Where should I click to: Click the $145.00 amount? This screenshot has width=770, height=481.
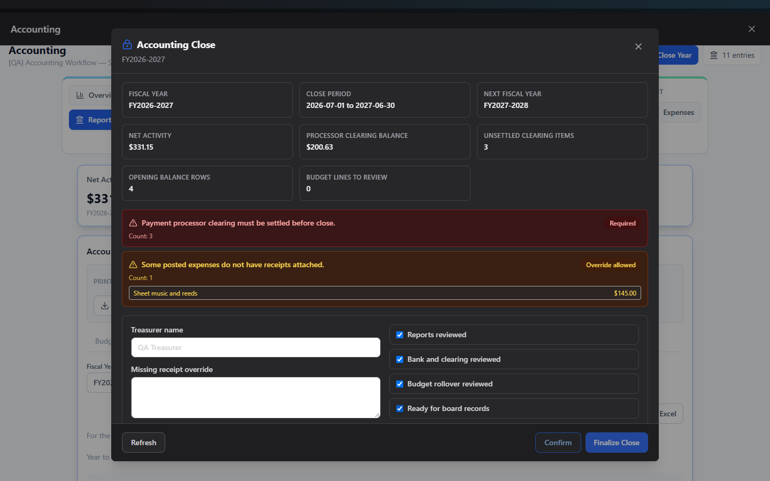(625, 293)
